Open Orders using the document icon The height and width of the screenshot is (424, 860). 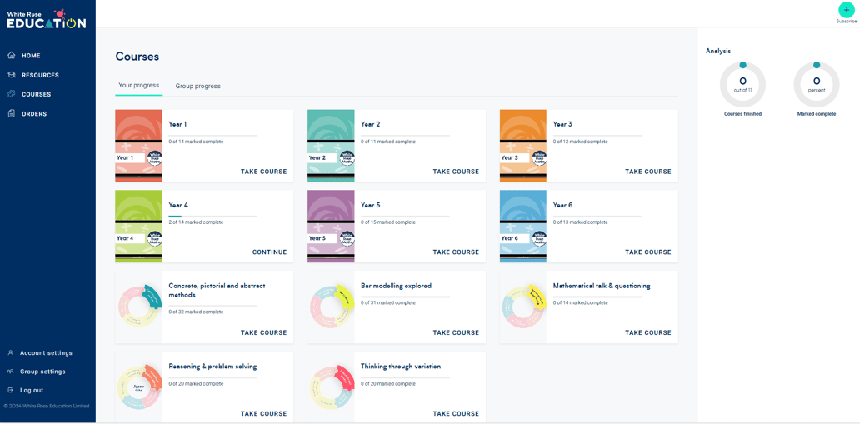click(x=12, y=114)
